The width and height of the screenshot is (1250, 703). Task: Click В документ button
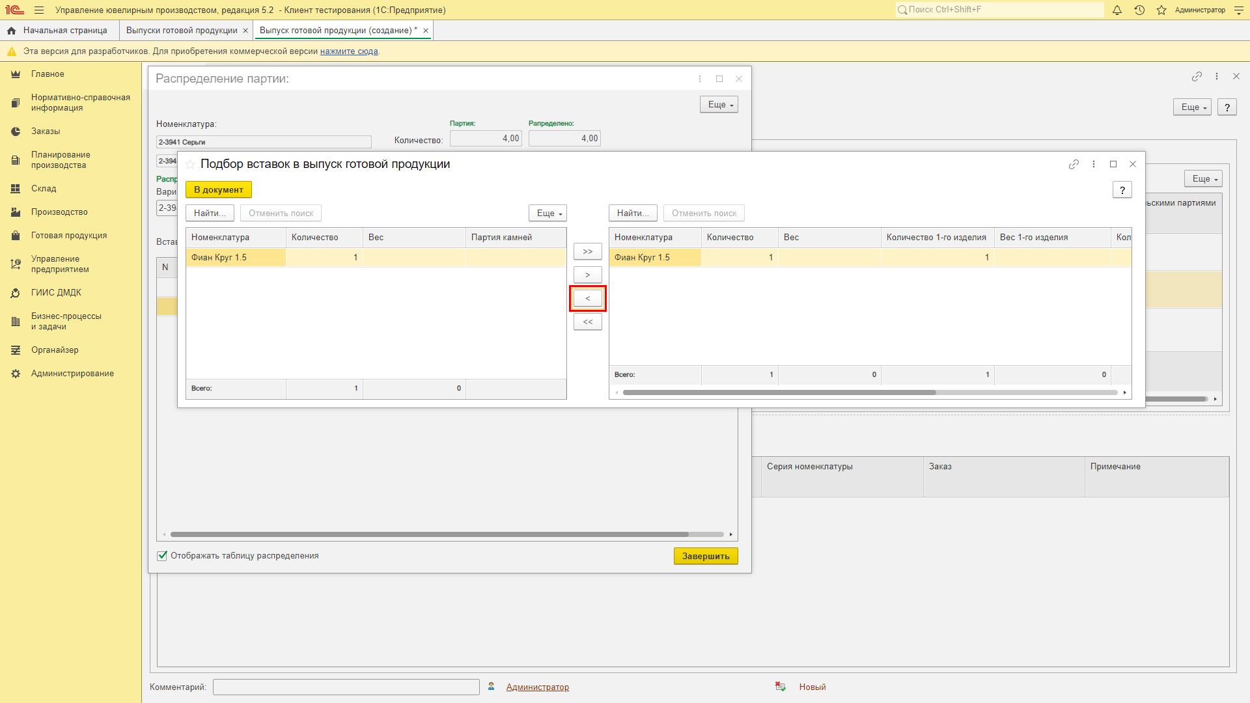click(219, 190)
